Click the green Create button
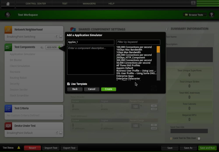The width and height of the screenshot is (219, 152). click(108, 89)
